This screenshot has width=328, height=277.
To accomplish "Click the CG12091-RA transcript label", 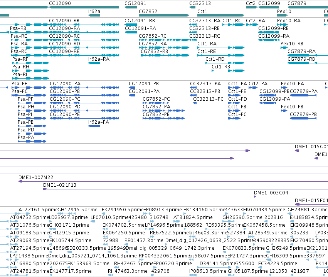I will [x=140, y=28].
